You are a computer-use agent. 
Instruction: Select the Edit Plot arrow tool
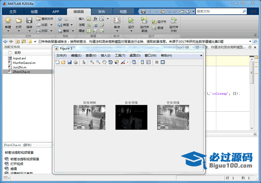[84, 62]
